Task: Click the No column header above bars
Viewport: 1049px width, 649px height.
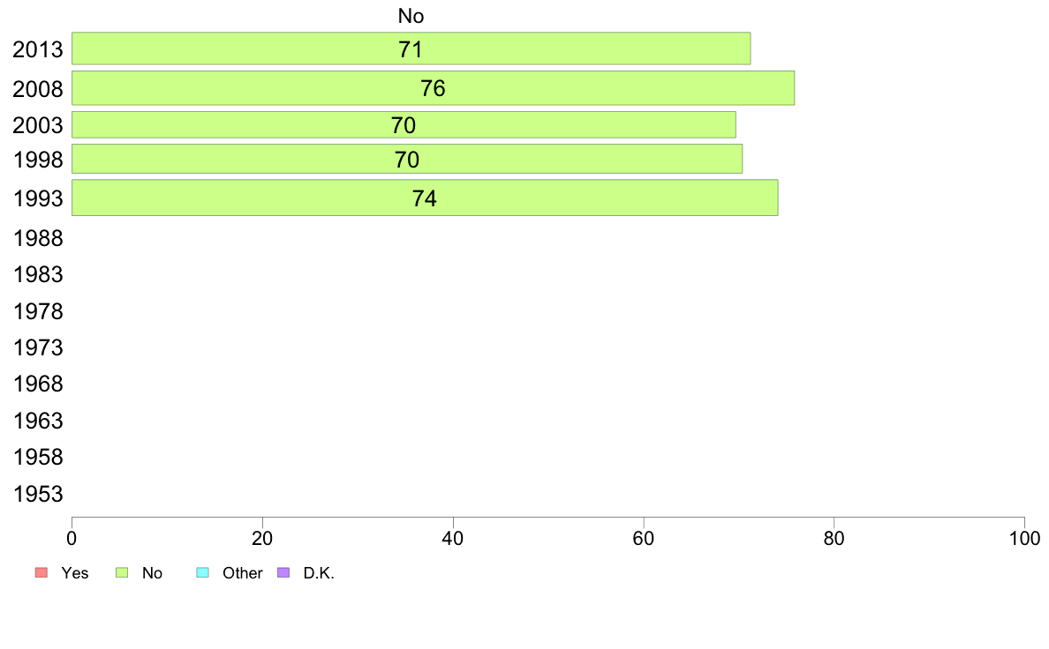Action: [x=411, y=16]
